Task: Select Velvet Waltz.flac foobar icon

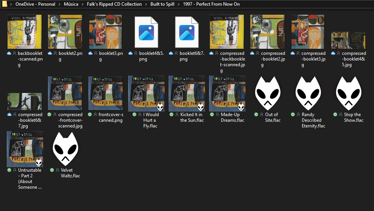Action: (65, 149)
